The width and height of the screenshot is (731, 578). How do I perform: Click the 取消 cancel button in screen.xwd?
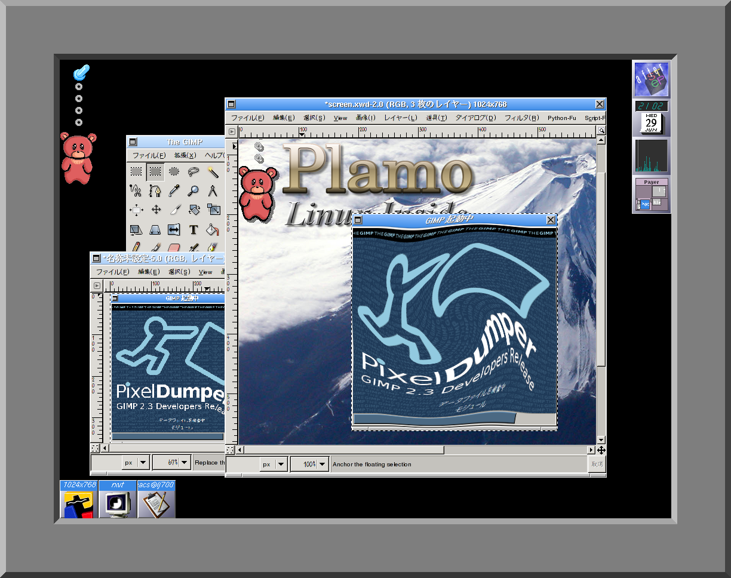coord(597,464)
